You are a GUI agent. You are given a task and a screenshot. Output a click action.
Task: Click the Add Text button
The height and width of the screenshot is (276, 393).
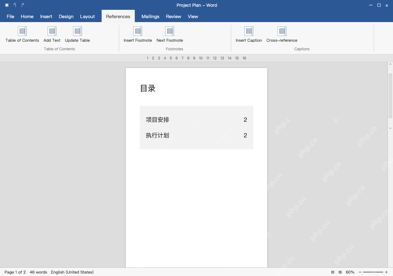point(52,34)
